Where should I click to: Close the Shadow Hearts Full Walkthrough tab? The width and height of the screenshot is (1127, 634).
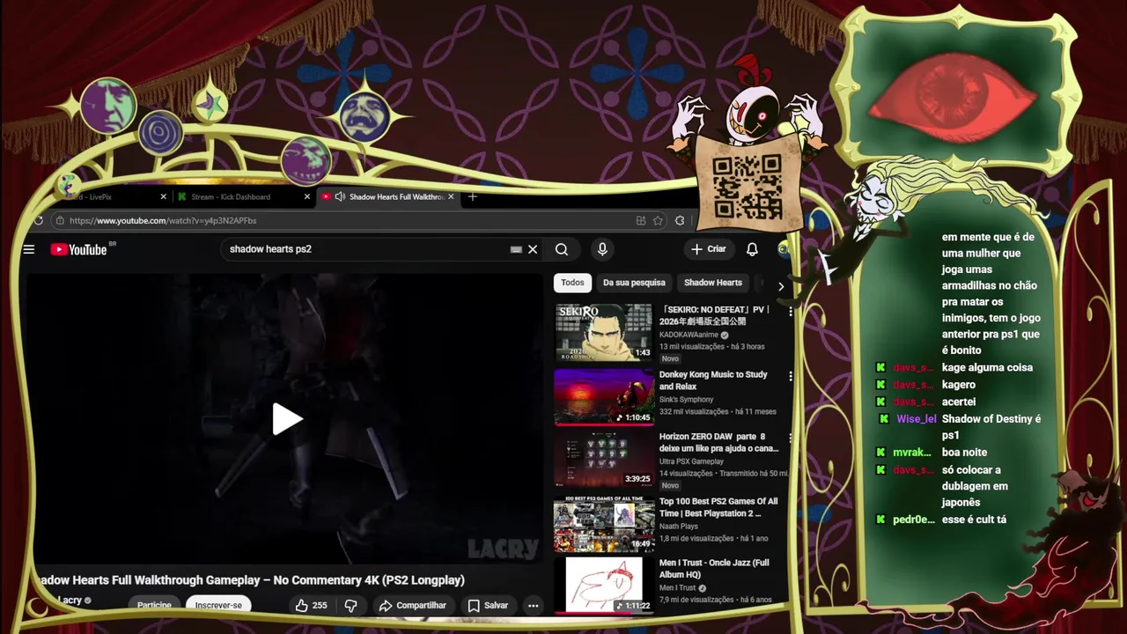(x=452, y=196)
